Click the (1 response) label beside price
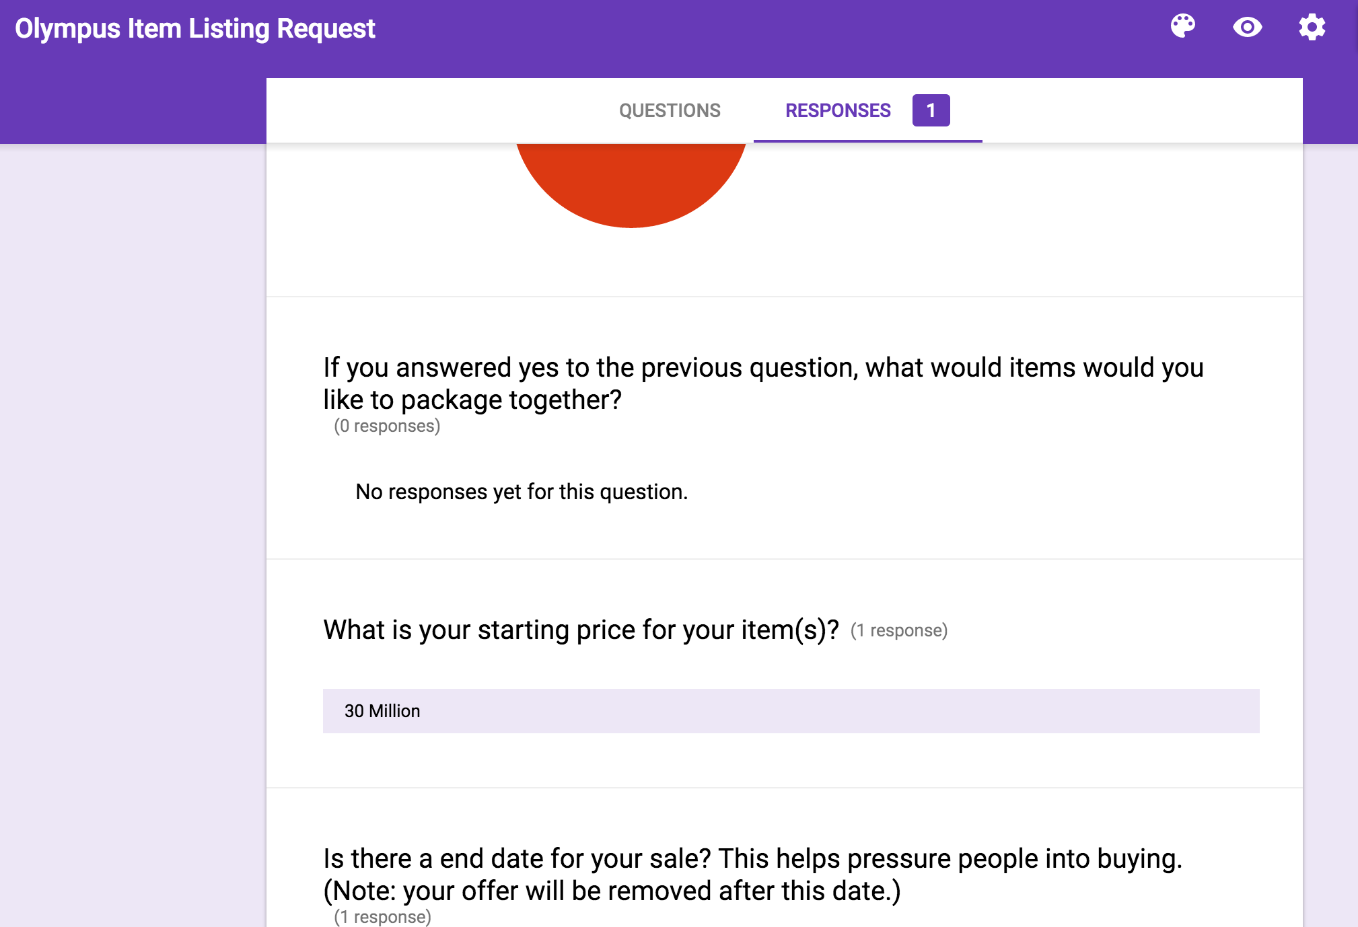This screenshot has width=1358, height=927. (x=899, y=631)
